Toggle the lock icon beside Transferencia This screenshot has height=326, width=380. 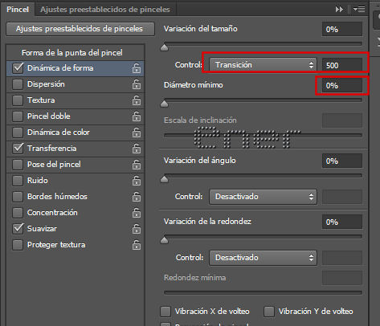137,149
